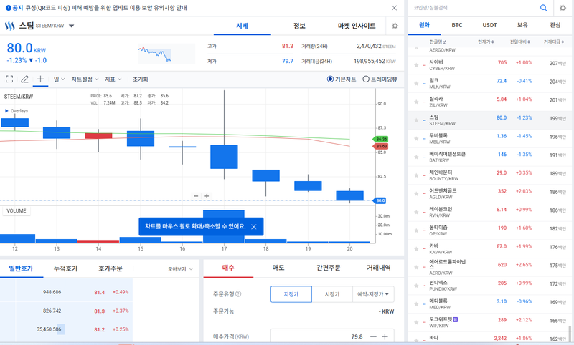Toggle favorite star for 질리카 ZIL/KRW
This screenshot has height=345, width=574.
click(416, 102)
